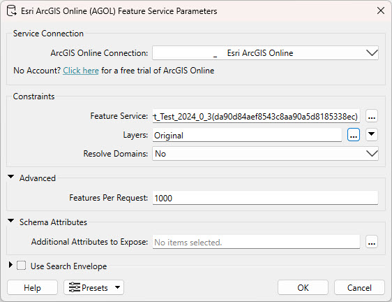Open the Presets menu button
The height and width of the screenshot is (302, 392).
(93, 288)
